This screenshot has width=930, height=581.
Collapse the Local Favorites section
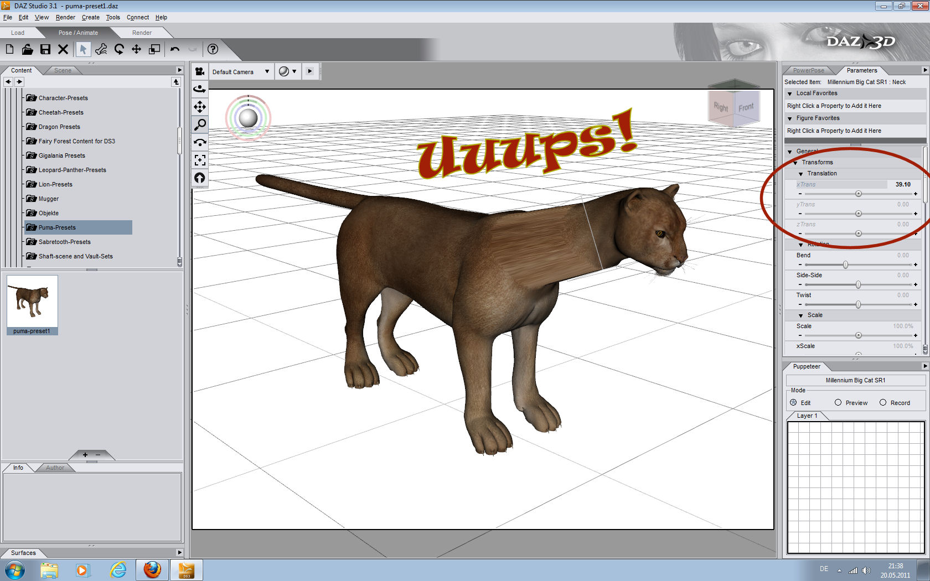pos(790,94)
